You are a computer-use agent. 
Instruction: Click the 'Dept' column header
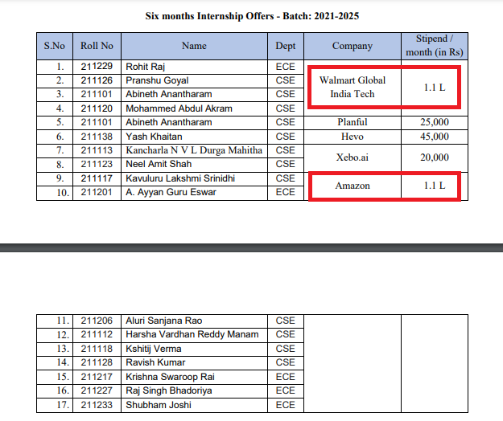click(286, 46)
